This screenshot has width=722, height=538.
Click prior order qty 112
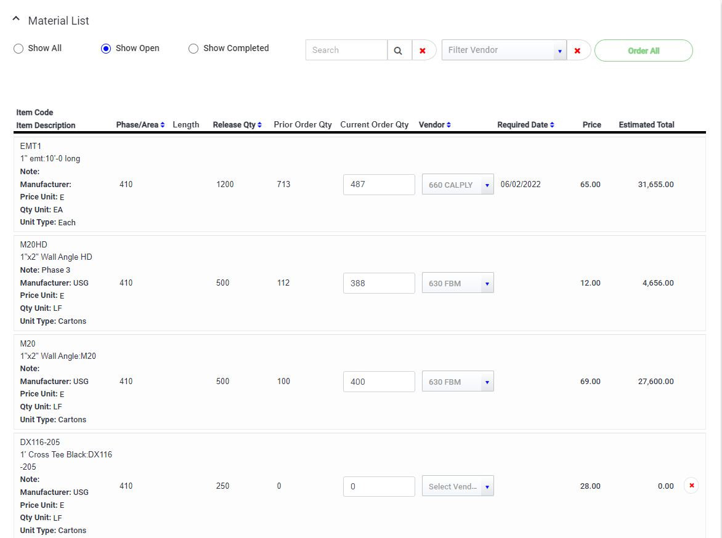coord(283,283)
